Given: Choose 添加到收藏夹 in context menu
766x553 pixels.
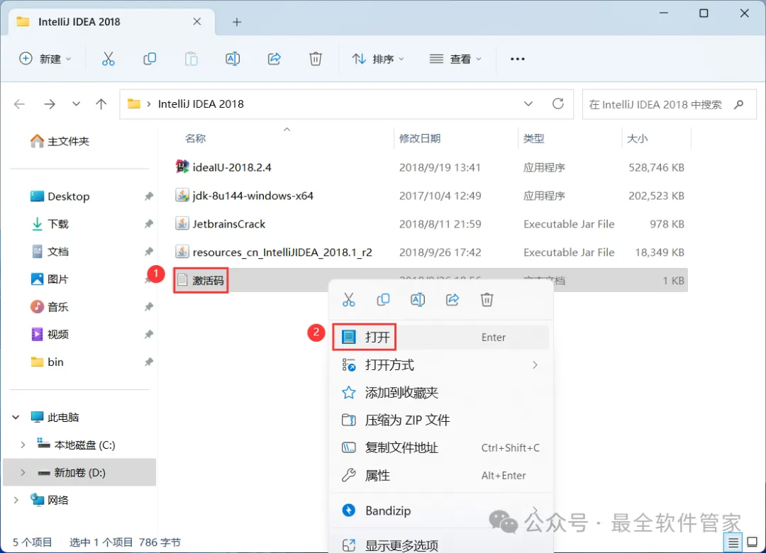Looking at the screenshot, I should [x=440, y=392].
